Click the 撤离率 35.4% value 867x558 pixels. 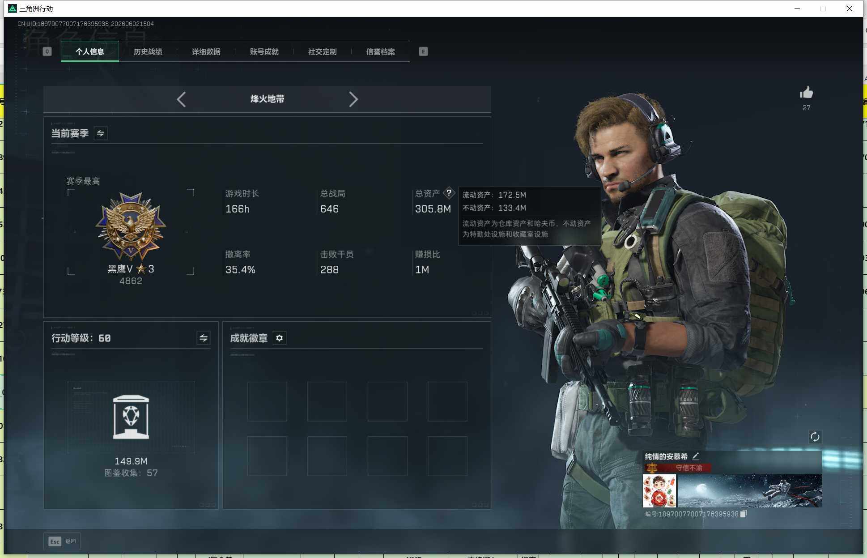(x=240, y=270)
